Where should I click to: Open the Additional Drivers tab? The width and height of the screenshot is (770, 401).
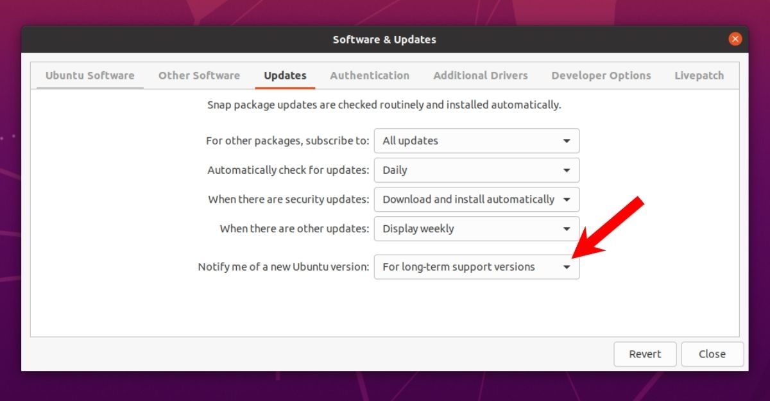point(481,75)
